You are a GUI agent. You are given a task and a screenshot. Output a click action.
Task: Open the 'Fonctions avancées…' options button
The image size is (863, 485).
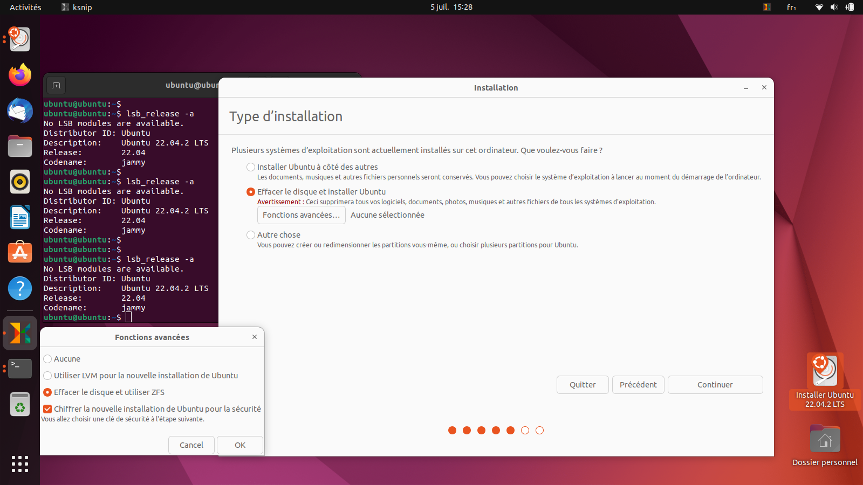[301, 215]
